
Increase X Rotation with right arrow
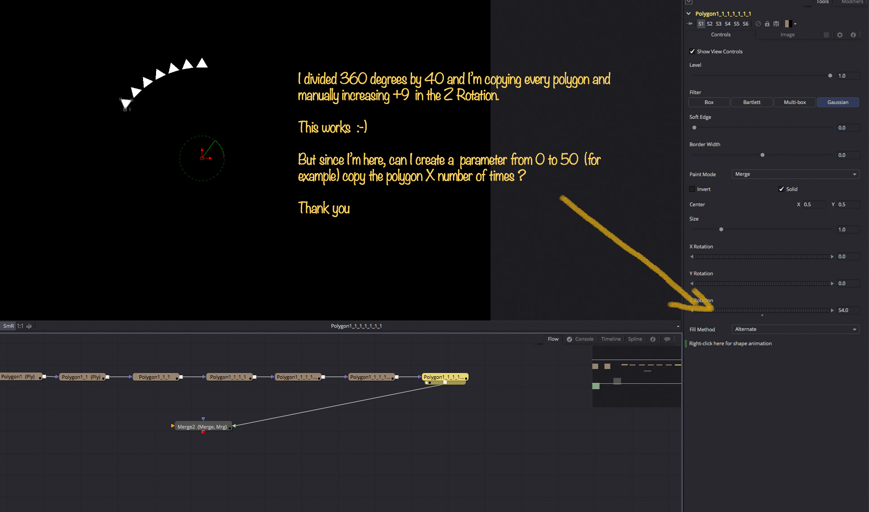(832, 256)
